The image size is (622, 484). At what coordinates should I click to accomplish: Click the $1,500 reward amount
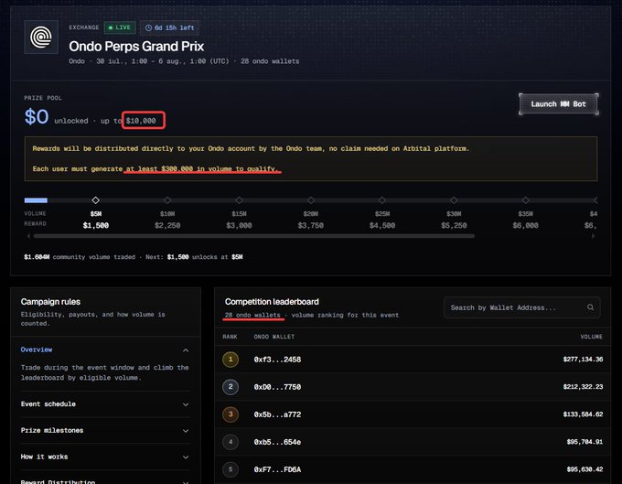[x=96, y=225]
